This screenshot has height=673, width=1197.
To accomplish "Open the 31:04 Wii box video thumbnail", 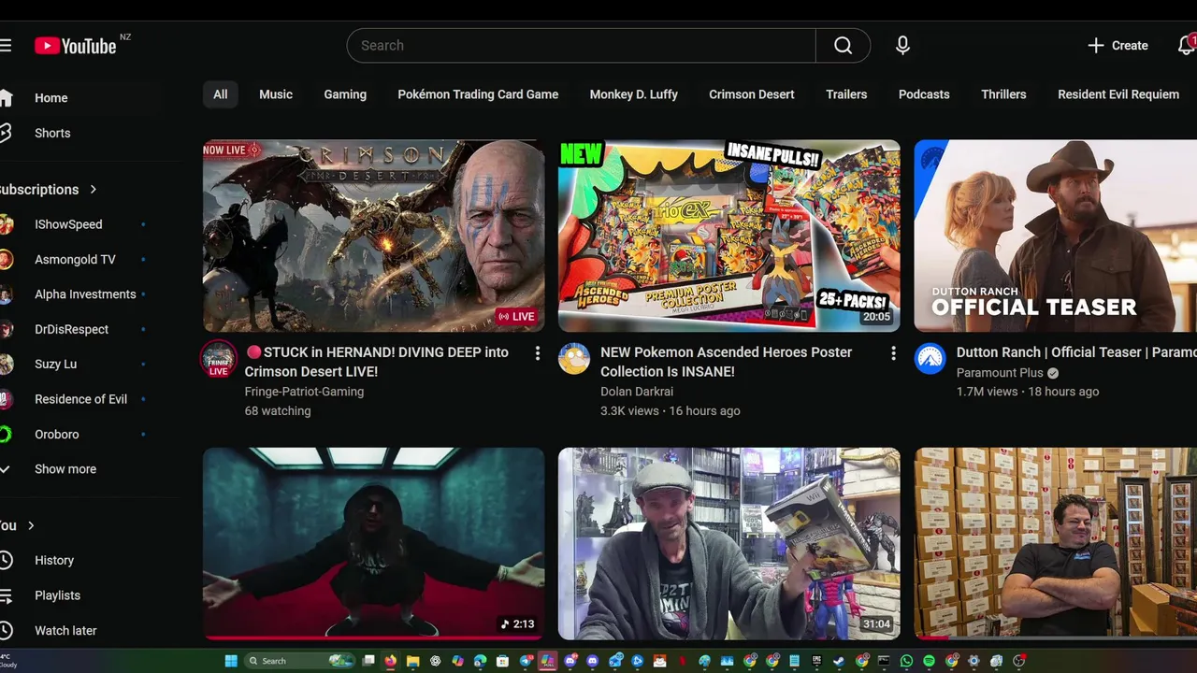I will [729, 544].
